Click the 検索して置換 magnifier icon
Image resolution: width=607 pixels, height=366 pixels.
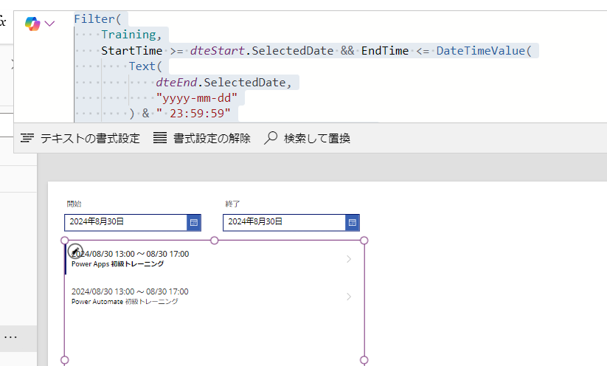point(271,138)
